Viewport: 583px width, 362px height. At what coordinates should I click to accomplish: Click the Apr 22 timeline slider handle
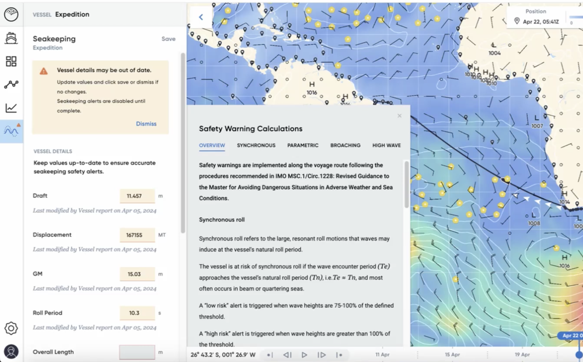point(579,355)
